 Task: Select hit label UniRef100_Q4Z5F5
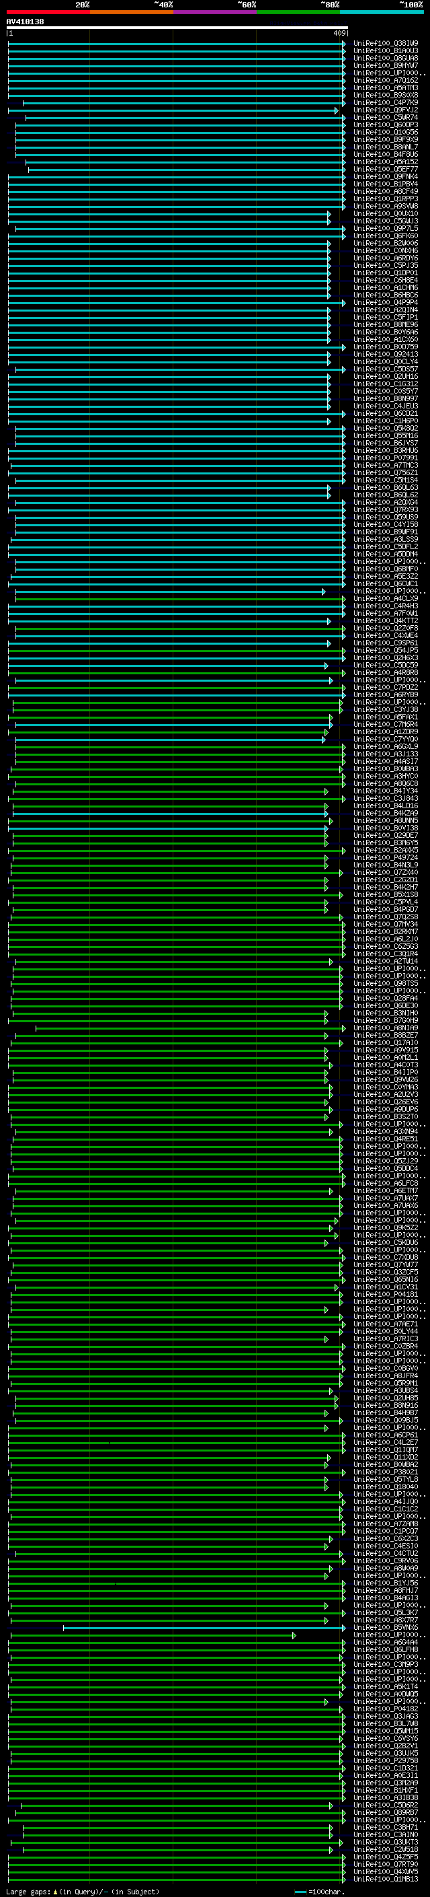386,1857
